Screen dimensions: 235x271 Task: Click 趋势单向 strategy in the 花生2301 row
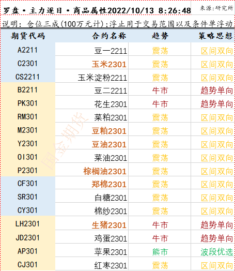pos(217,104)
